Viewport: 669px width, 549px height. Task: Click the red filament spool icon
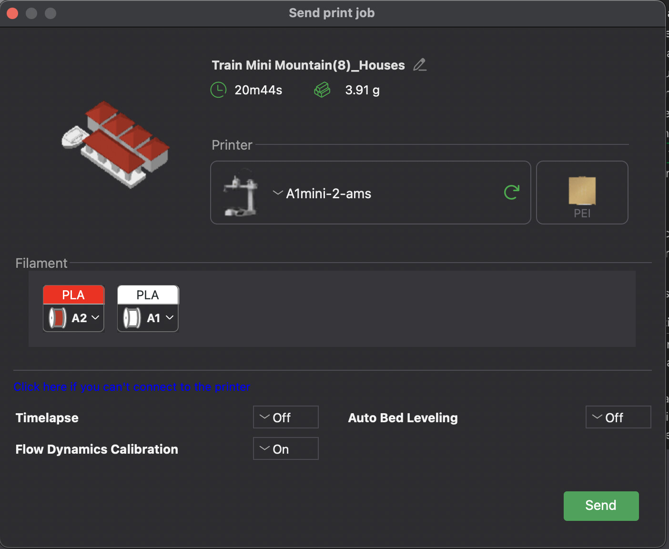[x=58, y=318]
